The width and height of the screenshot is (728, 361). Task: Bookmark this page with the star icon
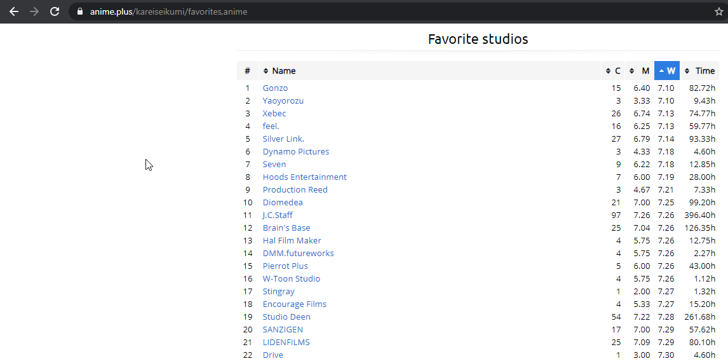click(718, 11)
